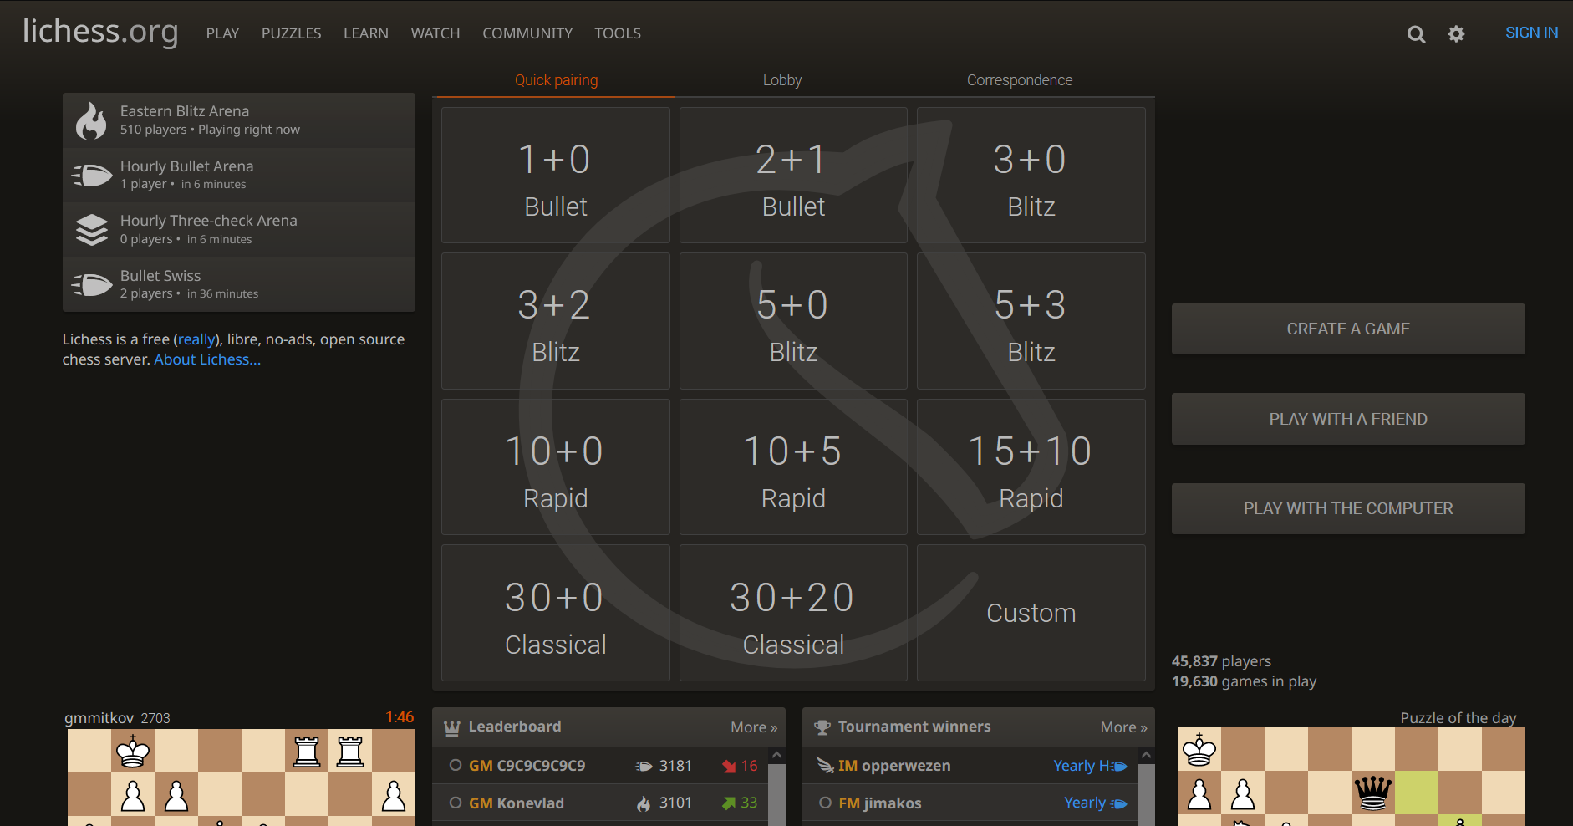
Task: Click the Hourly Three-check Arena stacked icon
Action: [x=92, y=228]
